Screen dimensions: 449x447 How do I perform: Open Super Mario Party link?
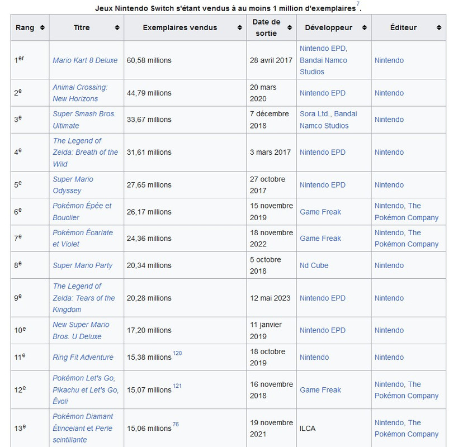coord(82,265)
